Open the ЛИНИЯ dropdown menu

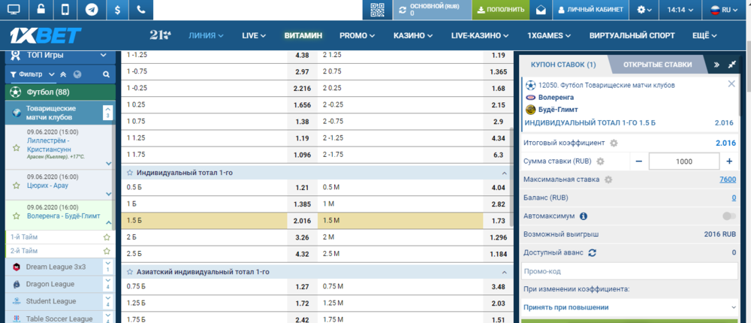(206, 35)
